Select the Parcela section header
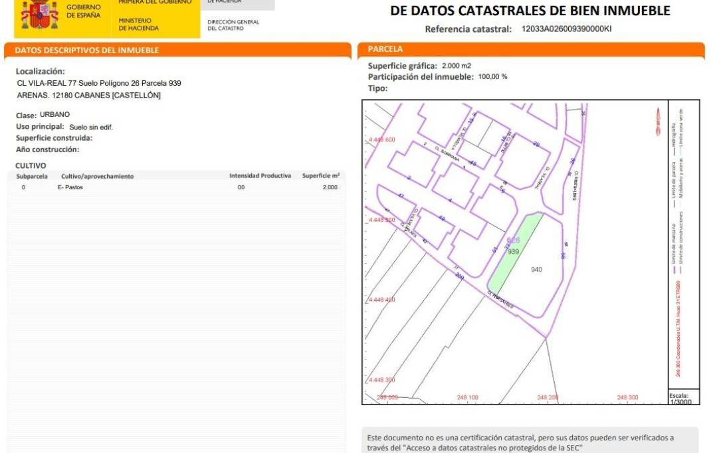Screen dimensions: 711x453 point(385,49)
